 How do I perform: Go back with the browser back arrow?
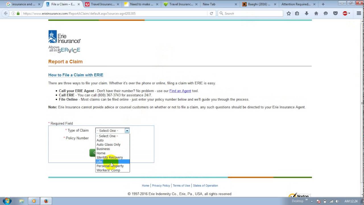coord(5,13)
